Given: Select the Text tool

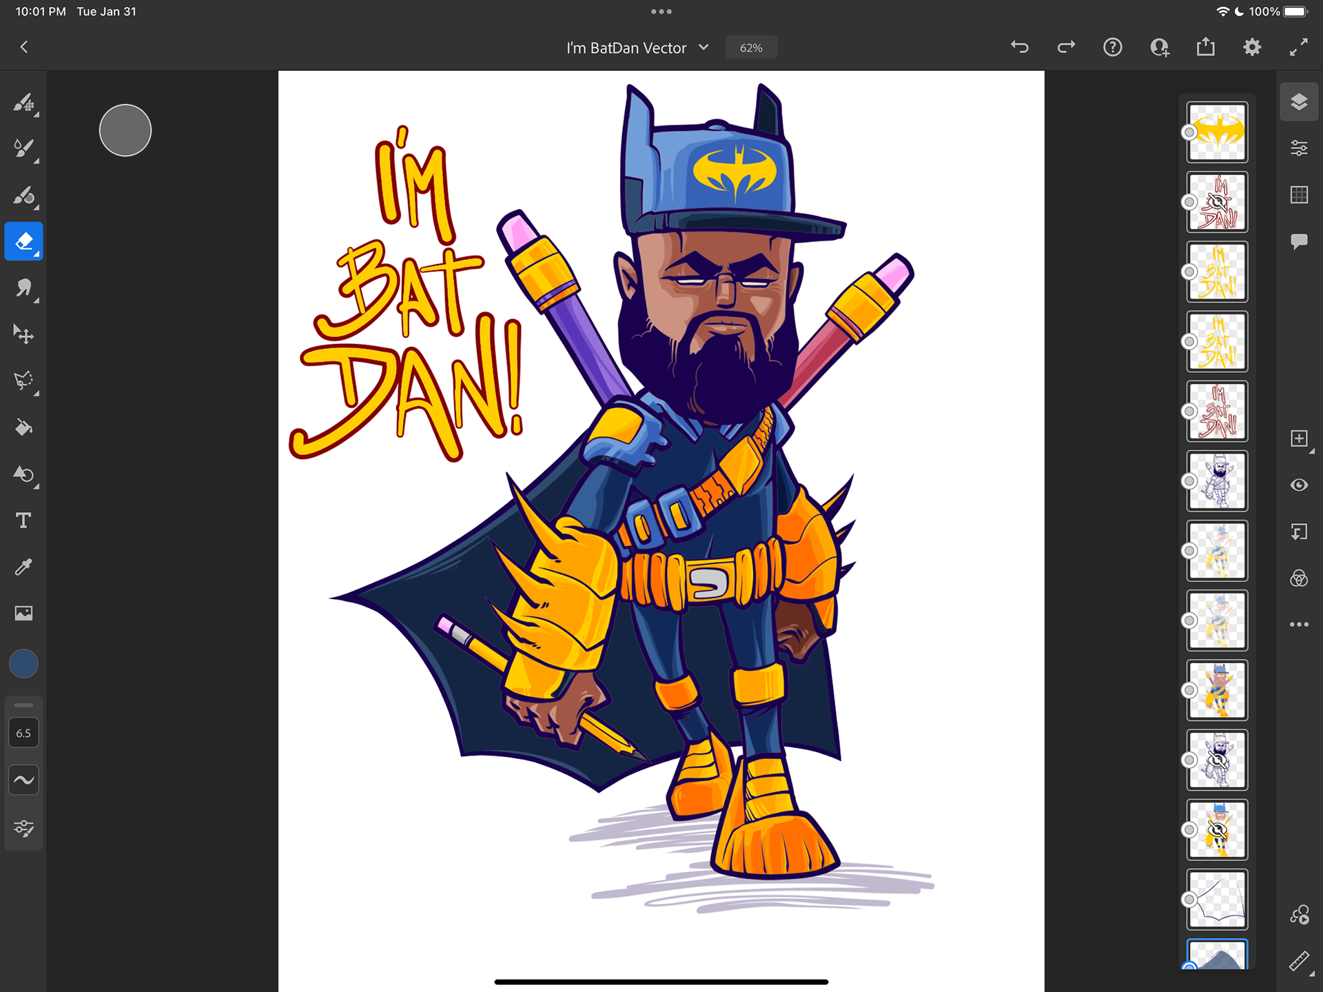Looking at the screenshot, I should coord(24,520).
